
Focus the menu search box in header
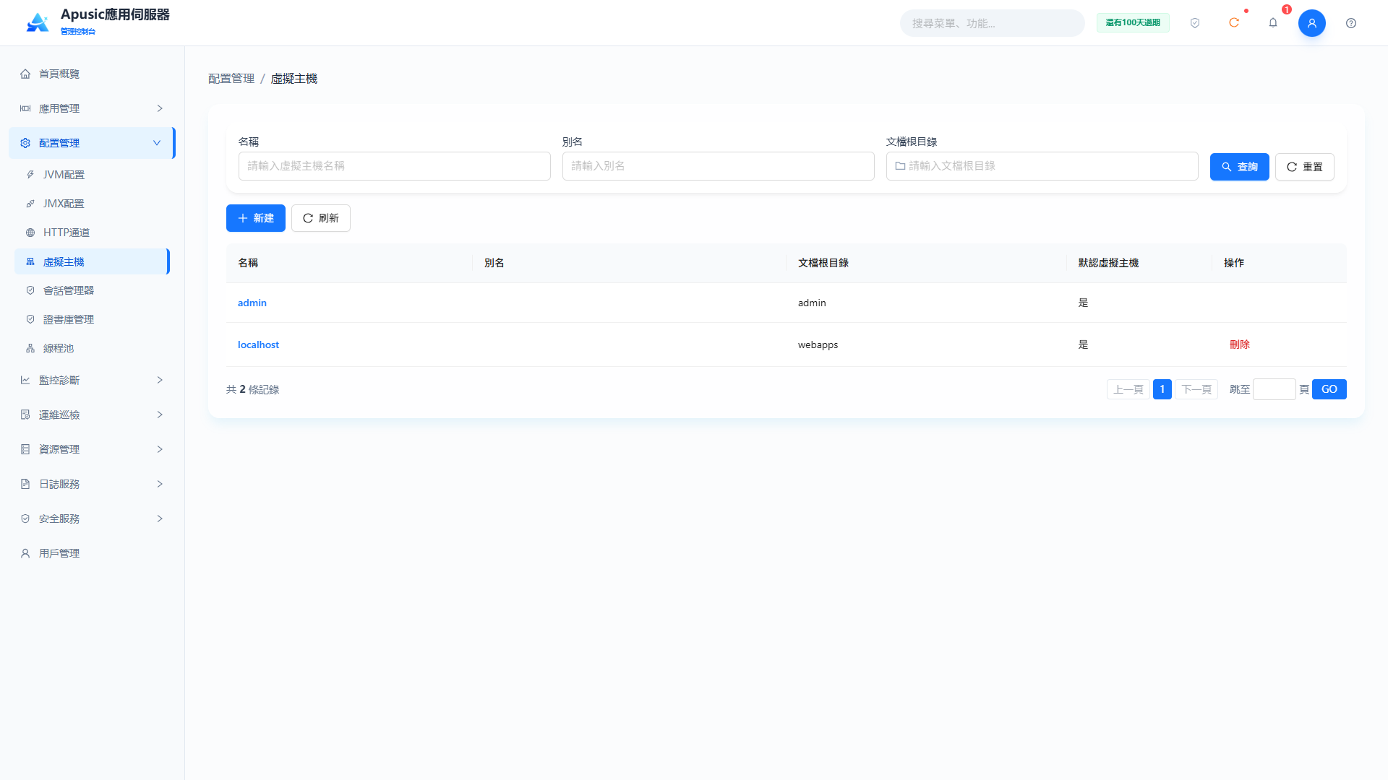[992, 23]
